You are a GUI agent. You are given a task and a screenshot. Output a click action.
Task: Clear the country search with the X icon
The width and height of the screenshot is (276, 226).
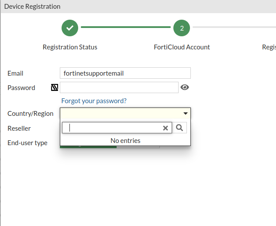pos(166,128)
